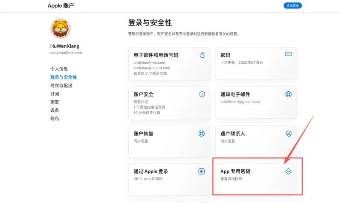The height and width of the screenshot is (203, 341).
Task: Click the password dots icon on 密码 card
Action: coord(289,54)
